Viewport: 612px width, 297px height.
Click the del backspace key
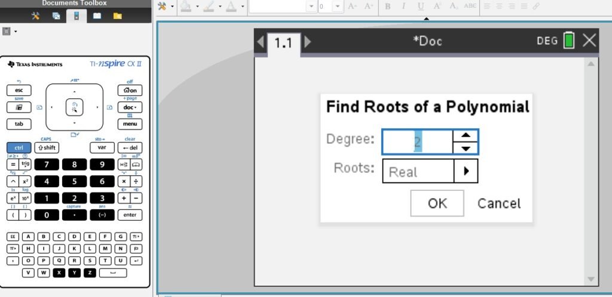pyautogui.click(x=130, y=148)
